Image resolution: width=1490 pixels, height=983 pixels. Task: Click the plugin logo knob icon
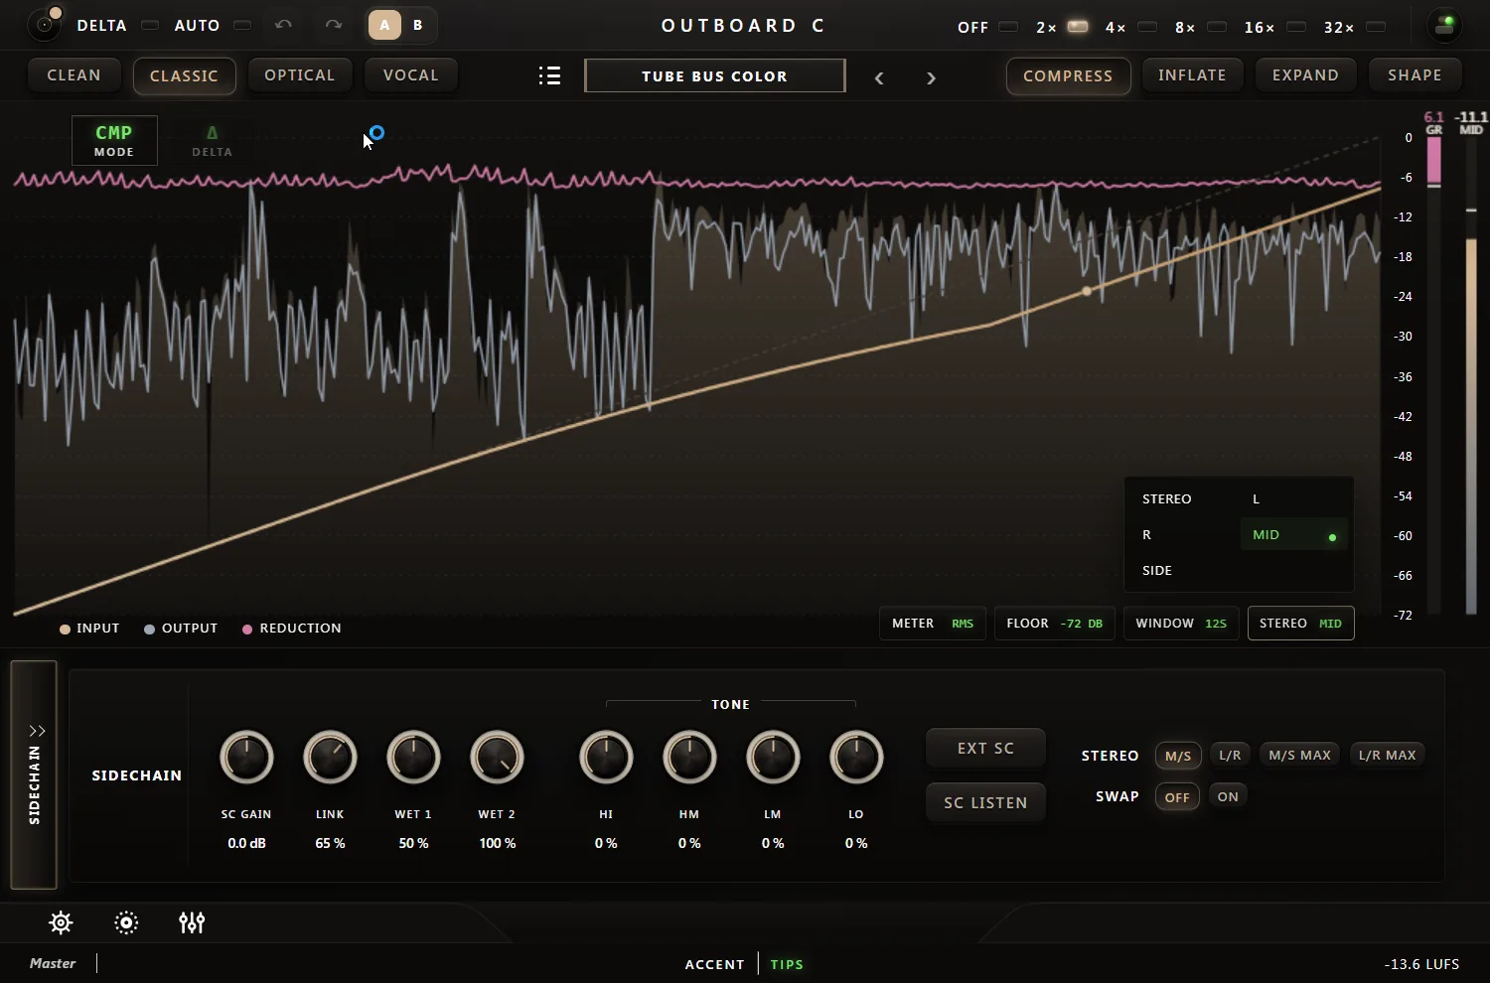pos(45,24)
